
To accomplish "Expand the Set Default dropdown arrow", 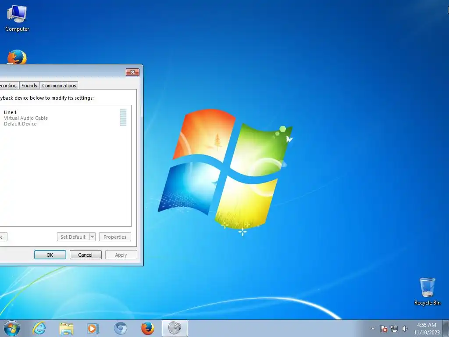I will tap(92, 237).
